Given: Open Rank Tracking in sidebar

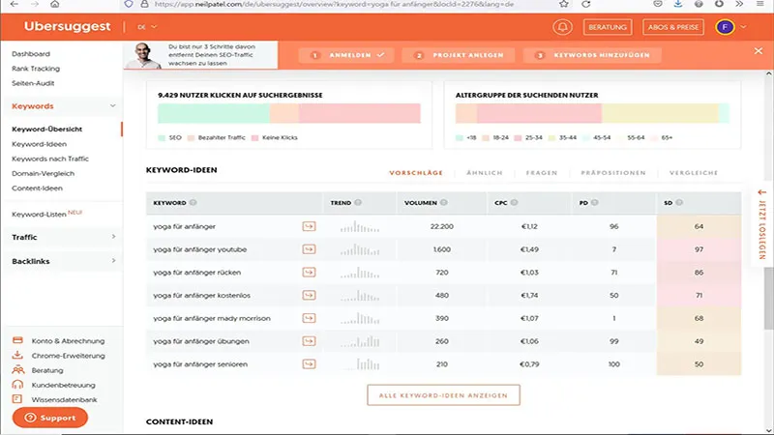Looking at the screenshot, I should pos(36,69).
